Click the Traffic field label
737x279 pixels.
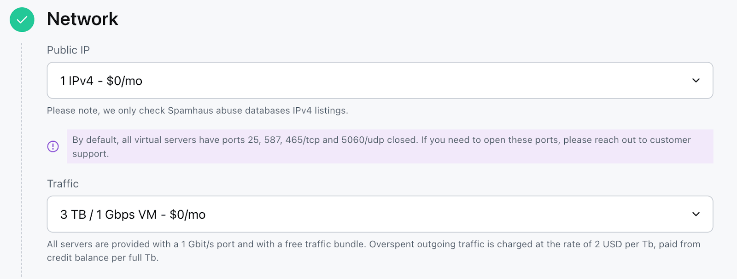point(63,184)
